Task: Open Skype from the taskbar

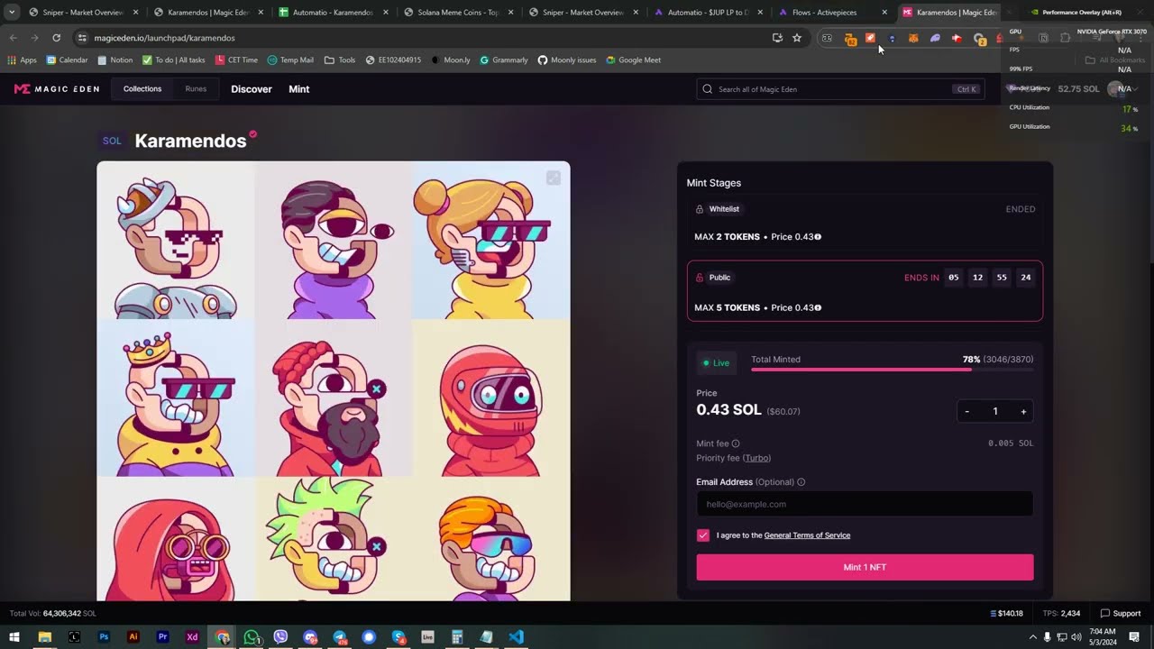Action: tap(398, 636)
